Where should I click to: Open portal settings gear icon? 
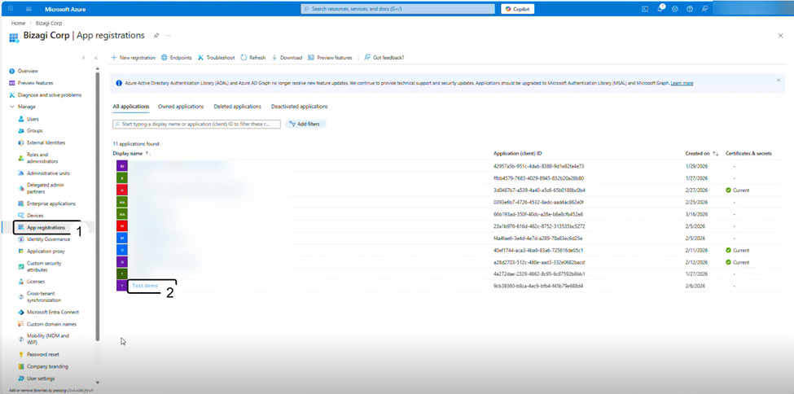675,9
